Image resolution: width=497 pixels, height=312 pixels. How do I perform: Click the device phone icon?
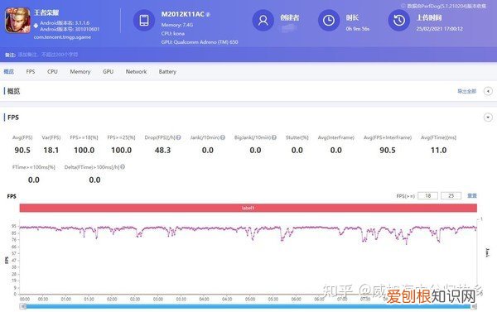144,20
